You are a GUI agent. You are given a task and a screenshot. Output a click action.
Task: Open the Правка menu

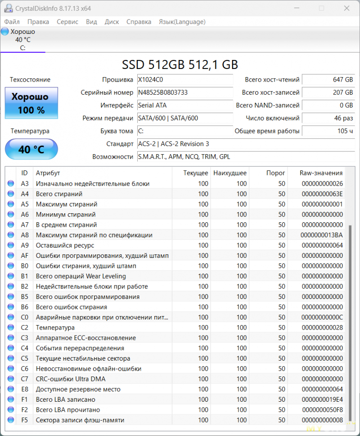(x=38, y=22)
